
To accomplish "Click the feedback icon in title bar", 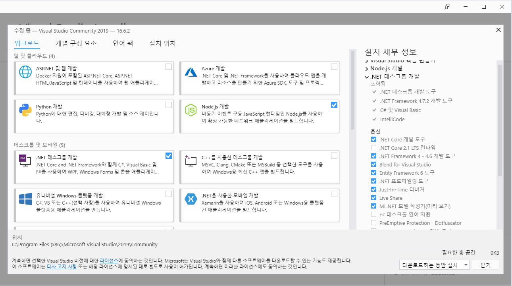I will pos(447,6).
